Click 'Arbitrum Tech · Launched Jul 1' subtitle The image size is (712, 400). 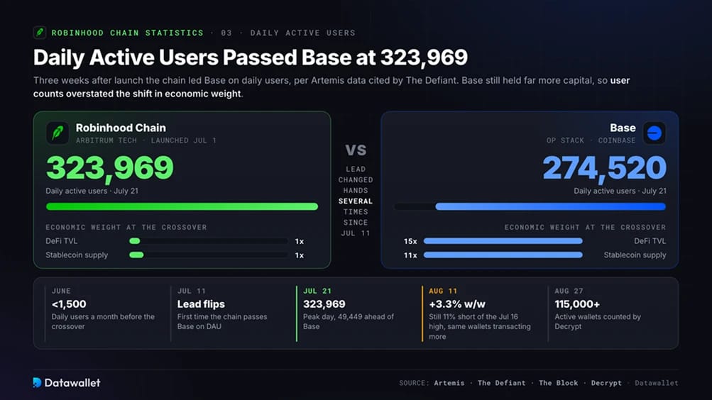[x=146, y=140]
